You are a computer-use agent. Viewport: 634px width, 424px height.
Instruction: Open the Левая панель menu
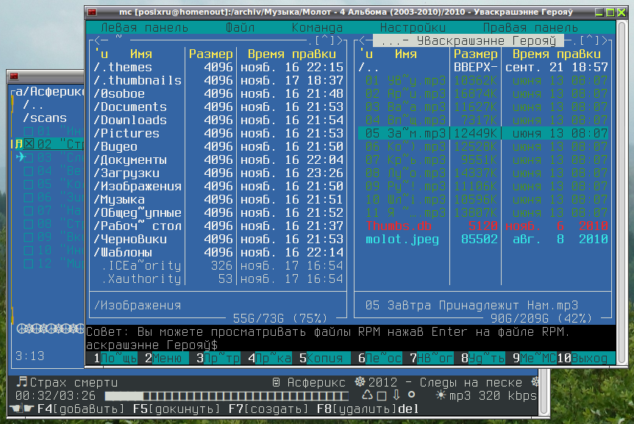(x=144, y=27)
